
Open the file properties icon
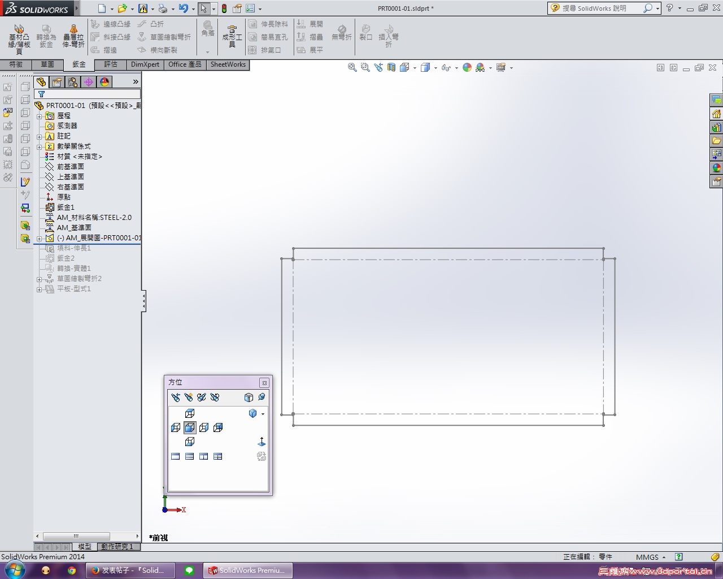click(x=237, y=8)
